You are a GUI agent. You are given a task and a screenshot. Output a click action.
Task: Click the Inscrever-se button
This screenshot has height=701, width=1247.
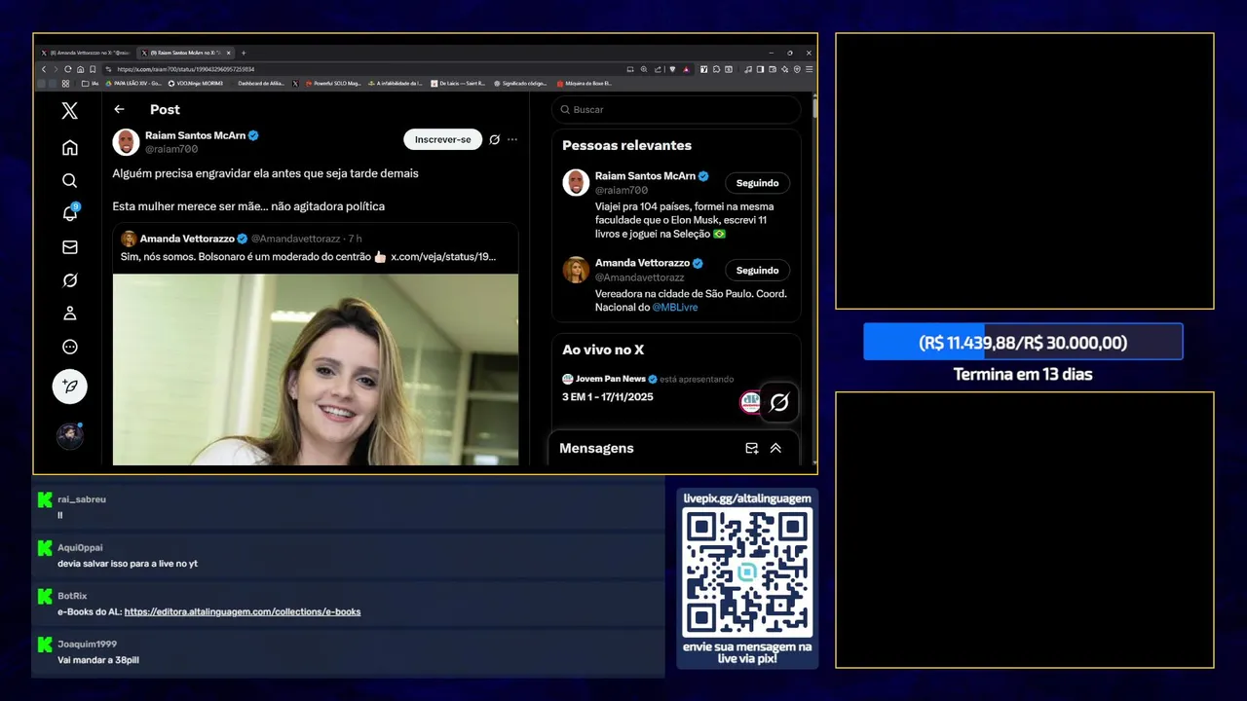[x=442, y=139]
